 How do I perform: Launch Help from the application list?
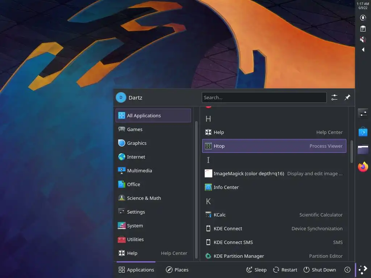click(274, 132)
